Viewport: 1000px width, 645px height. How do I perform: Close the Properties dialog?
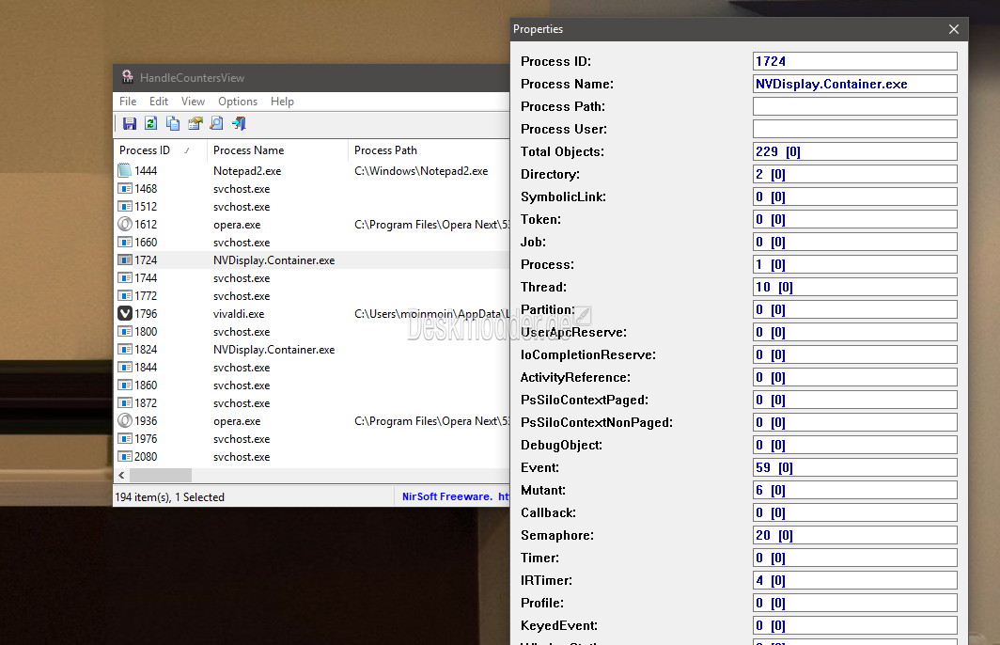[953, 29]
